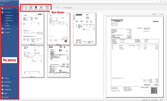Select Importerade in Fakturaflöde
This screenshot has height=101, width=167.
coord(8,18)
